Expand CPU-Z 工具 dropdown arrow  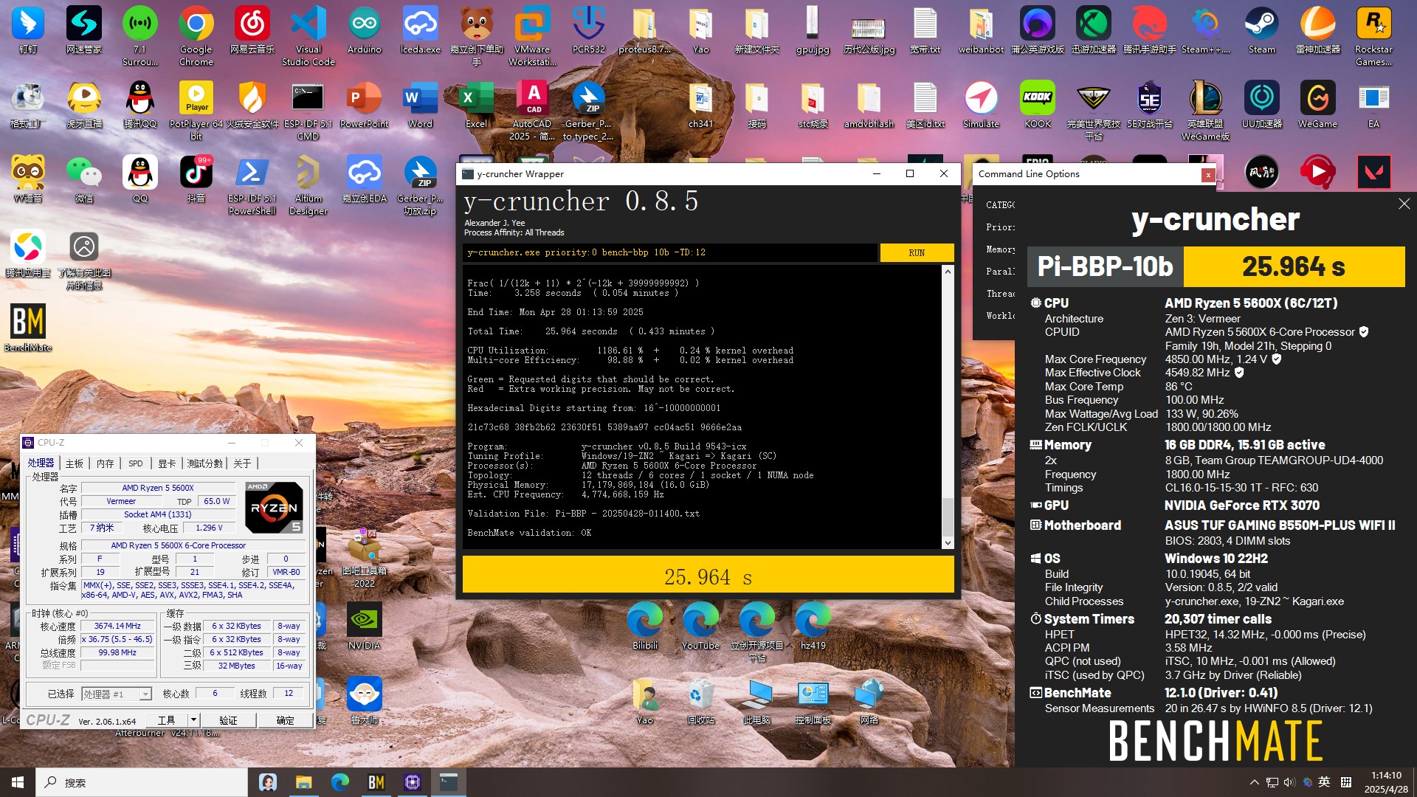[x=193, y=720]
